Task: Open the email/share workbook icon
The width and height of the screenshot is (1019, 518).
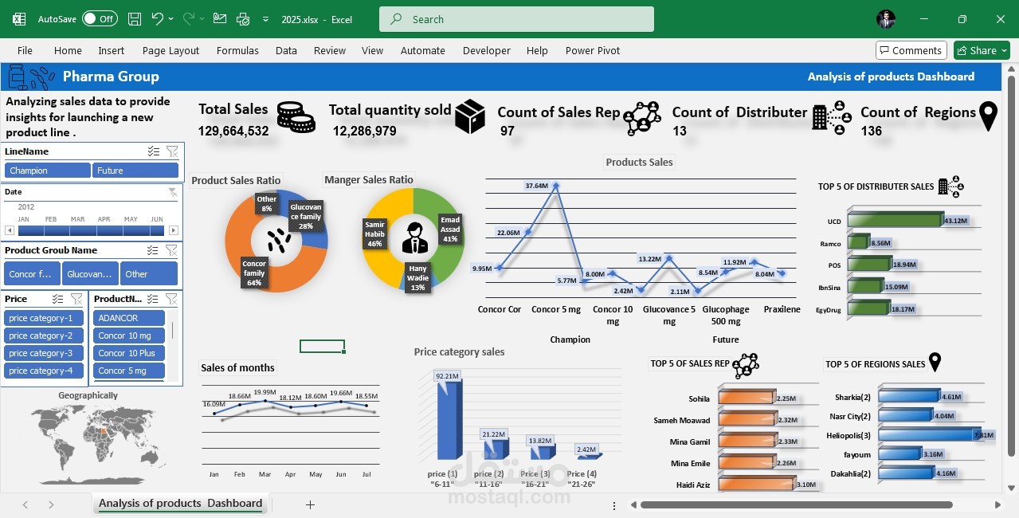Action: 219,19
